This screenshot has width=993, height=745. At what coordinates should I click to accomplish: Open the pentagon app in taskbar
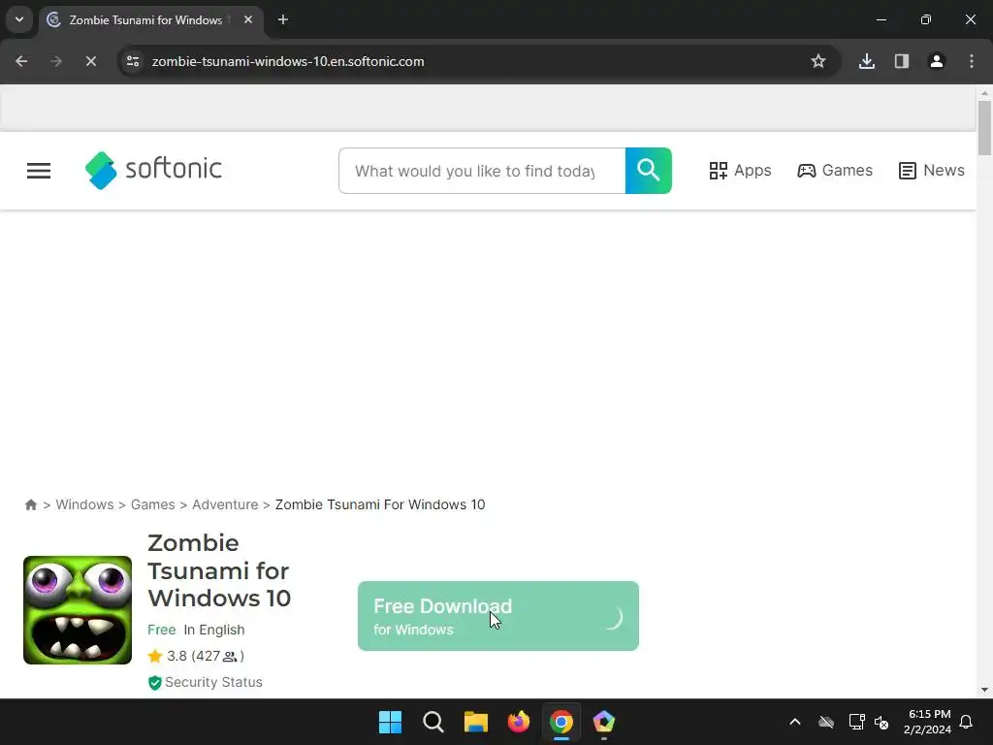click(603, 722)
